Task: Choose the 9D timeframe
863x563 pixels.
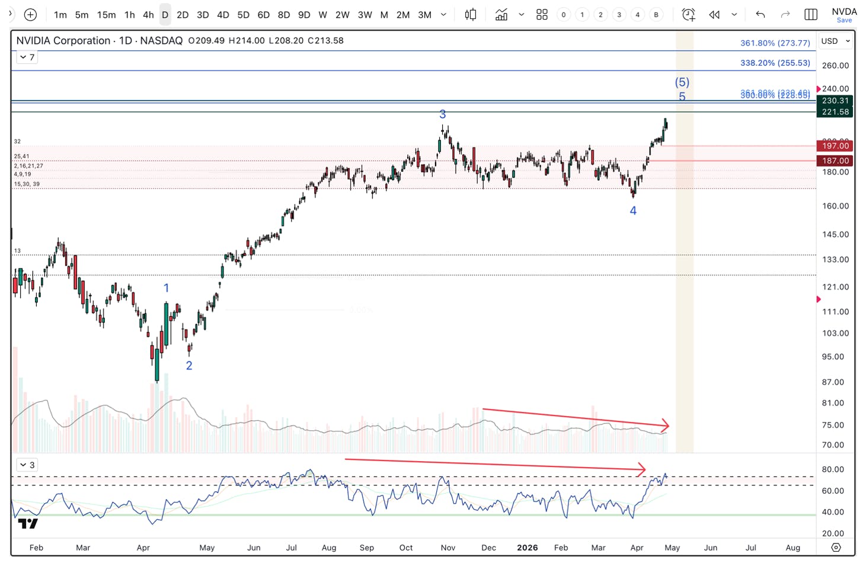Action: pos(304,15)
